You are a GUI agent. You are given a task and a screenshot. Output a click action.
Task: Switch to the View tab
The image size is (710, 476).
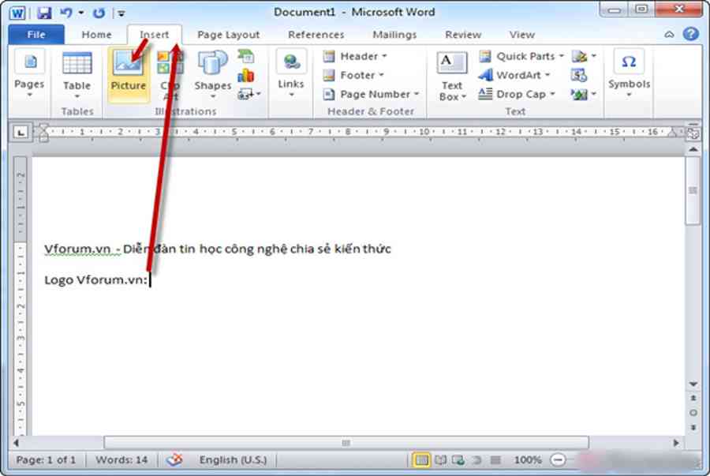pos(521,35)
